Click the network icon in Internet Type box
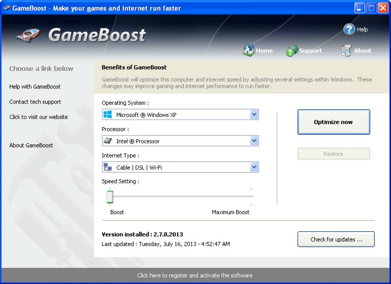The width and height of the screenshot is (391, 284). (x=108, y=167)
